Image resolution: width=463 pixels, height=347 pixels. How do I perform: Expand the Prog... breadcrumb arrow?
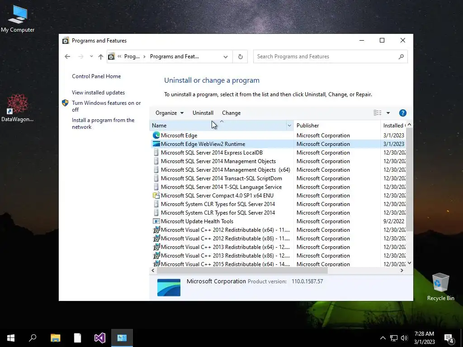click(144, 56)
